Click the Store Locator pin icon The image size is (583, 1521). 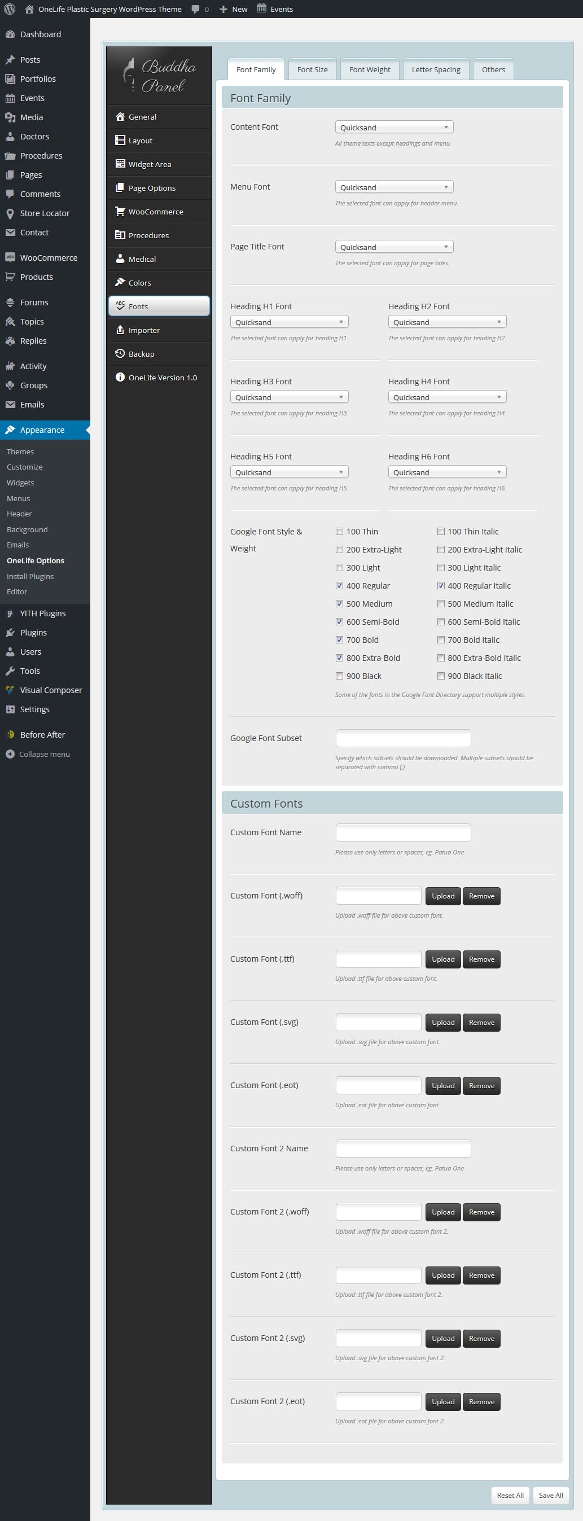pyautogui.click(x=10, y=214)
